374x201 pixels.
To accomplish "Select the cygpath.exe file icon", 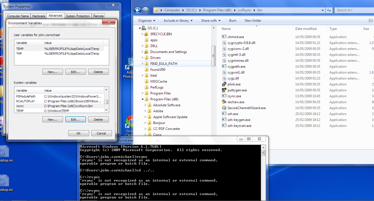I will 224,67.
